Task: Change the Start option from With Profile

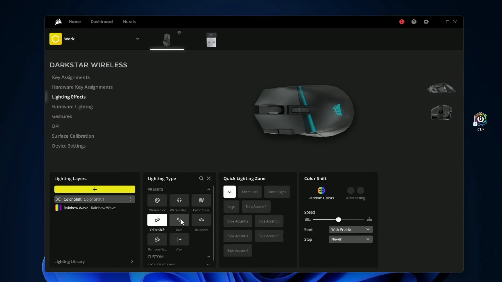Action: 350,229
